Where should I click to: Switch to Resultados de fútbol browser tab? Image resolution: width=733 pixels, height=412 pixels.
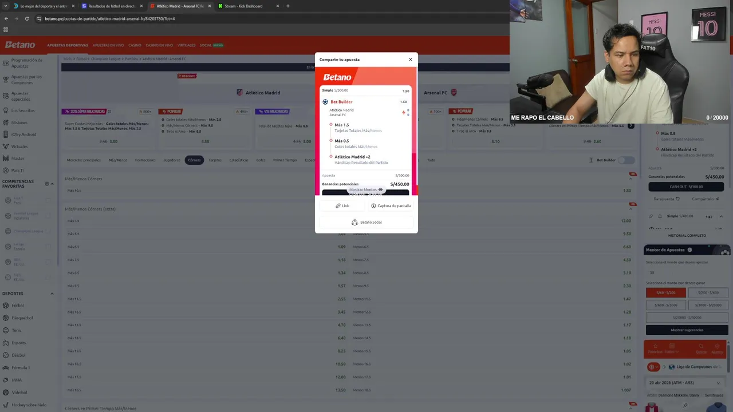112,6
